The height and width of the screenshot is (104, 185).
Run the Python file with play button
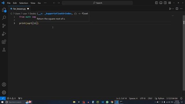coord(170,9)
